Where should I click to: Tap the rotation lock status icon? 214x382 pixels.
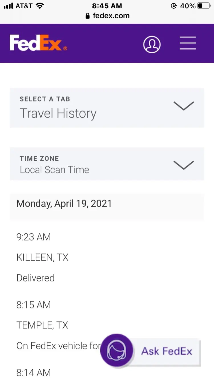173,6
